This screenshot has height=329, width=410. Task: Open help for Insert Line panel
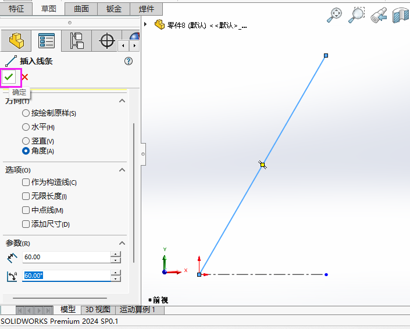click(129, 61)
